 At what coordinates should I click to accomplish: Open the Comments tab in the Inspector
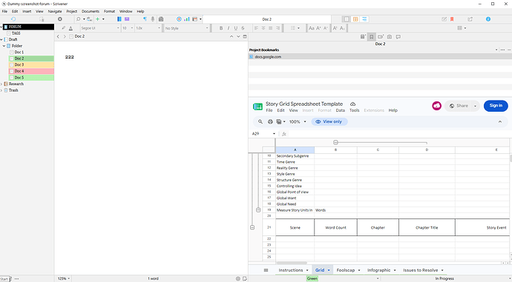coord(398,37)
